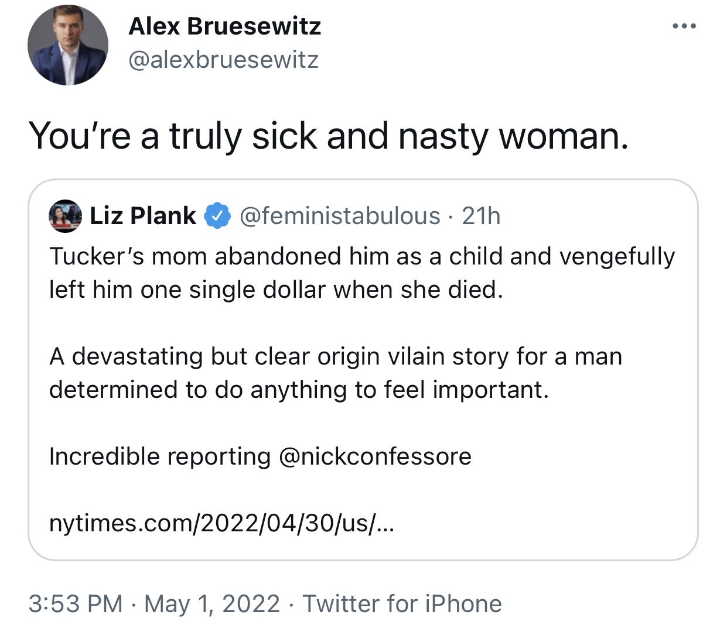Image resolution: width=727 pixels, height=639 pixels.
Task: Open the @nickconfessore mention
Action: [375, 456]
